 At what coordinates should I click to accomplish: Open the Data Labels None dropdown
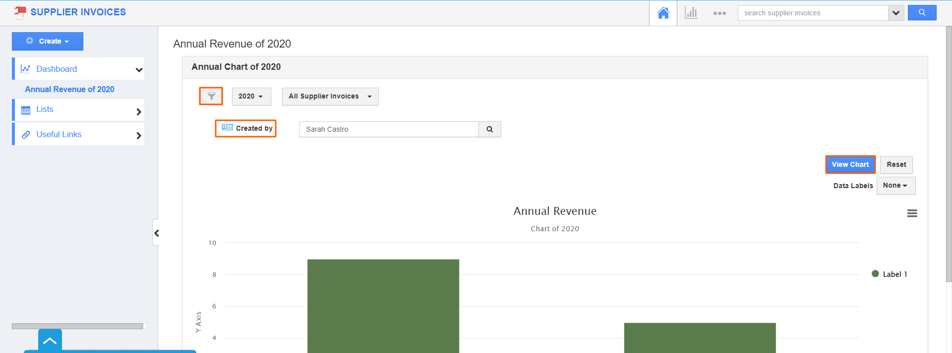coord(896,186)
